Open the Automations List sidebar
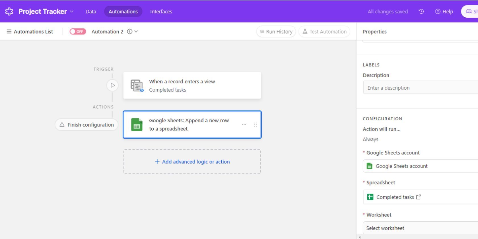Screen dimensions: 478x239 [x=30, y=32]
